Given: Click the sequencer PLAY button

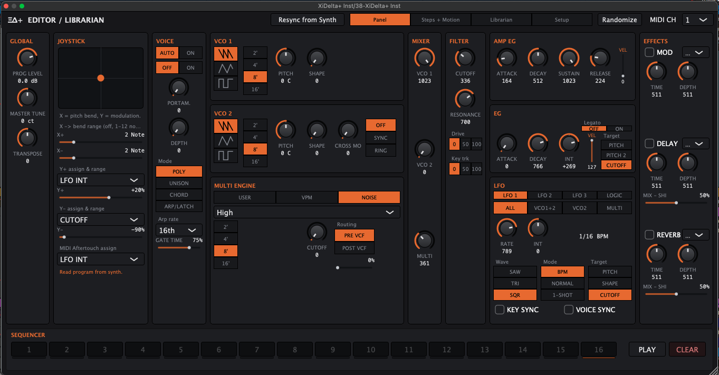Looking at the screenshot, I should click(x=647, y=349).
